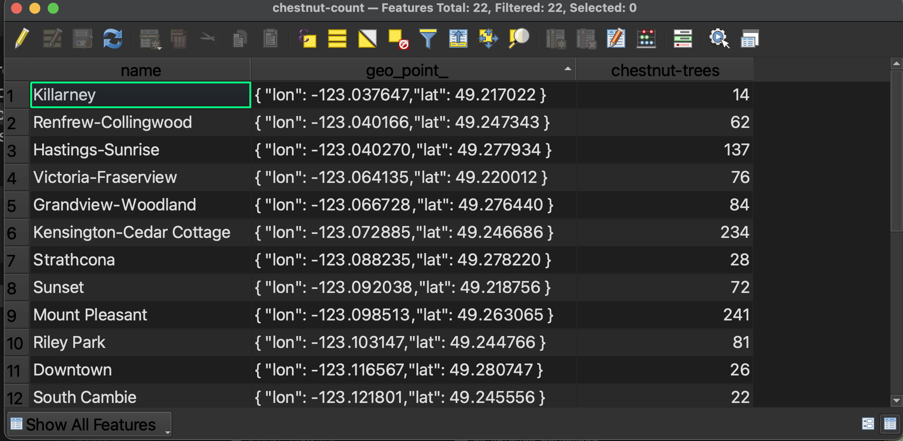Viewport: 903px width, 441px height.
Task: Deselect all features from the layer
Action: click(398, 39)
